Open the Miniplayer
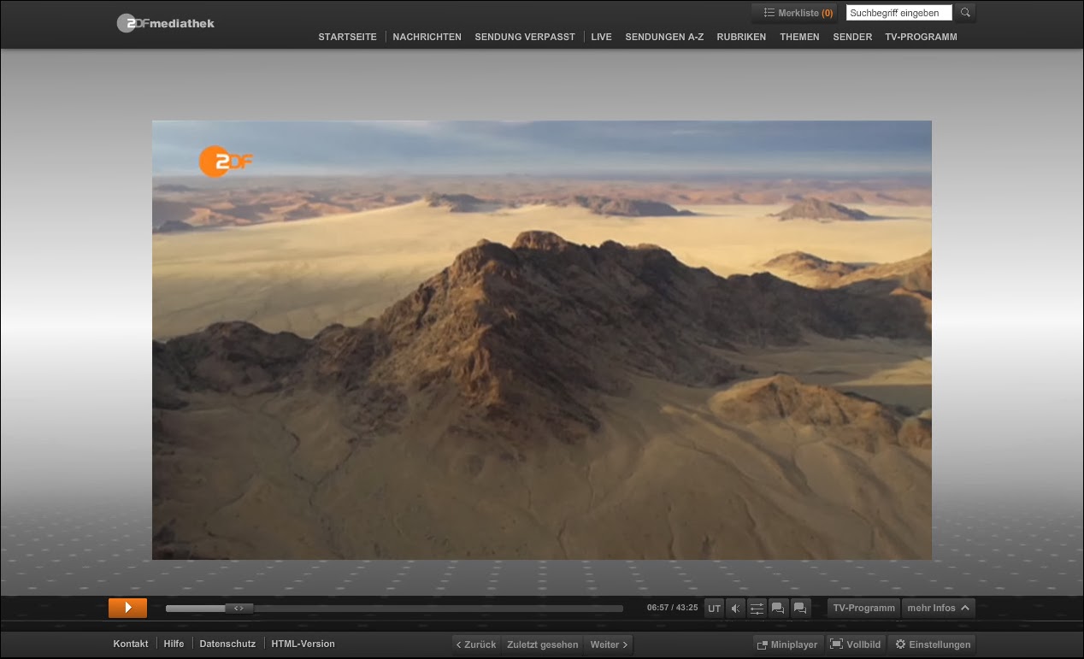This screenshot has width=1084, height=659. (786, 644)
